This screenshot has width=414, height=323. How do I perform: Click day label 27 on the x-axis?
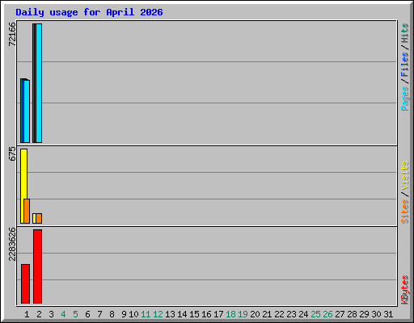pyautogui.click(x=340, y=314)
